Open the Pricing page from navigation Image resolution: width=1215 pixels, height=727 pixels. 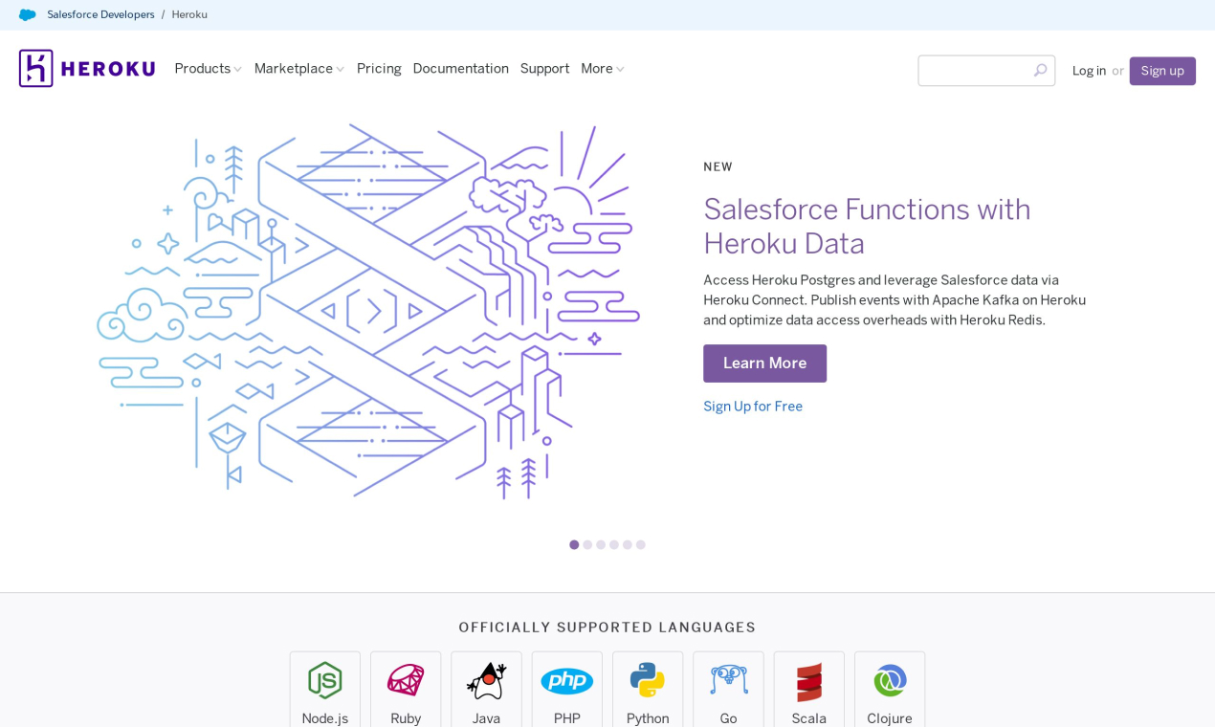click(379, 68)
